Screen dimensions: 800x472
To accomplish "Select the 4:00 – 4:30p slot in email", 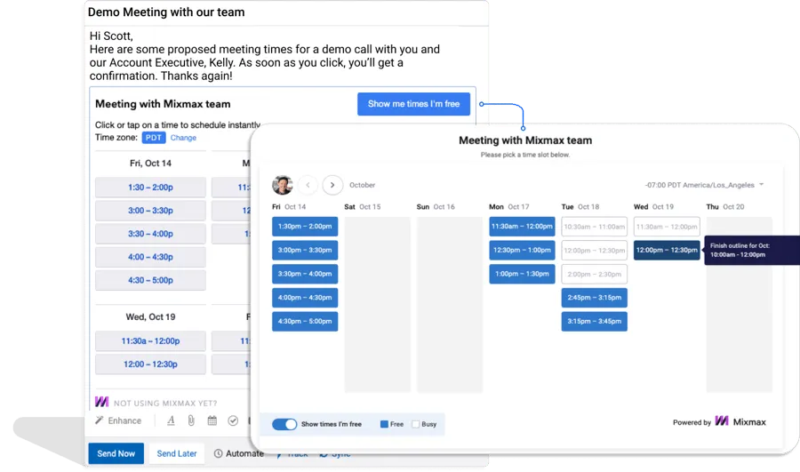I will point(150,257).
